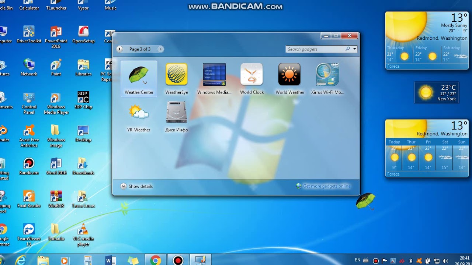
Task: Open the search options dropdown arrow
Action: point(354,49)
